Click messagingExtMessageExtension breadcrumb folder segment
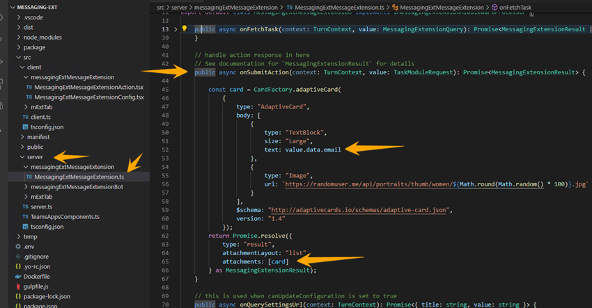The height and width of the screenshot is (308, 592). pos(236,8)
